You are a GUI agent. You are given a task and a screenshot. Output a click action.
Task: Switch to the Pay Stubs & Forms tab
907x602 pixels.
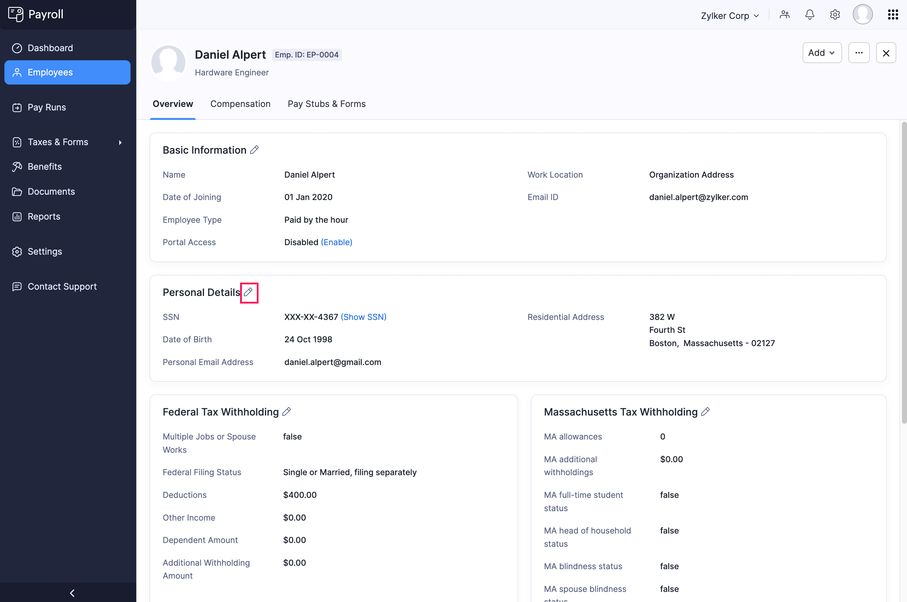(326, 104)
